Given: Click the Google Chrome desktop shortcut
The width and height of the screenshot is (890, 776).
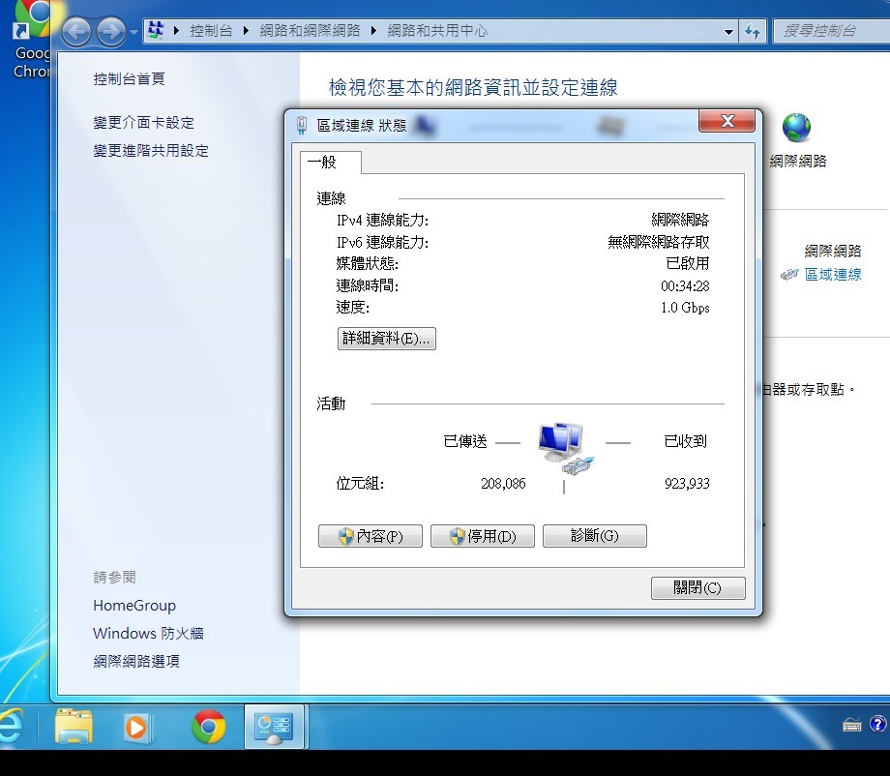Looking at the screenshot, I should coord(31,40).
